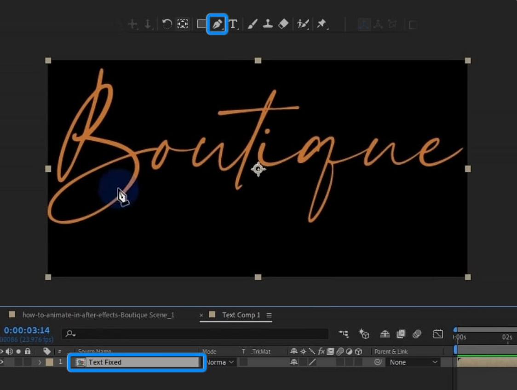Click the audio column header icon
The height and width of the screenshot is (390, 517).
9,351
